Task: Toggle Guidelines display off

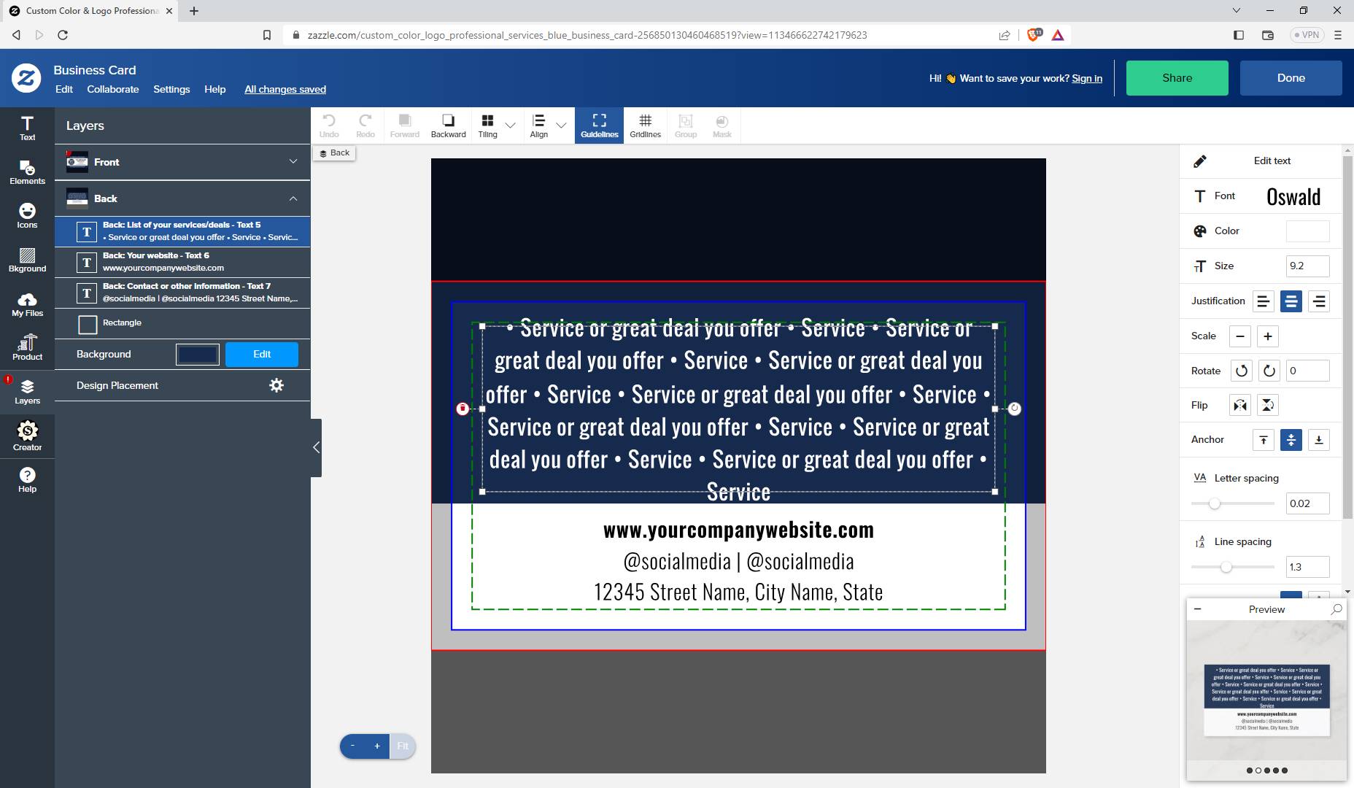Action: [x=599, y=125]
